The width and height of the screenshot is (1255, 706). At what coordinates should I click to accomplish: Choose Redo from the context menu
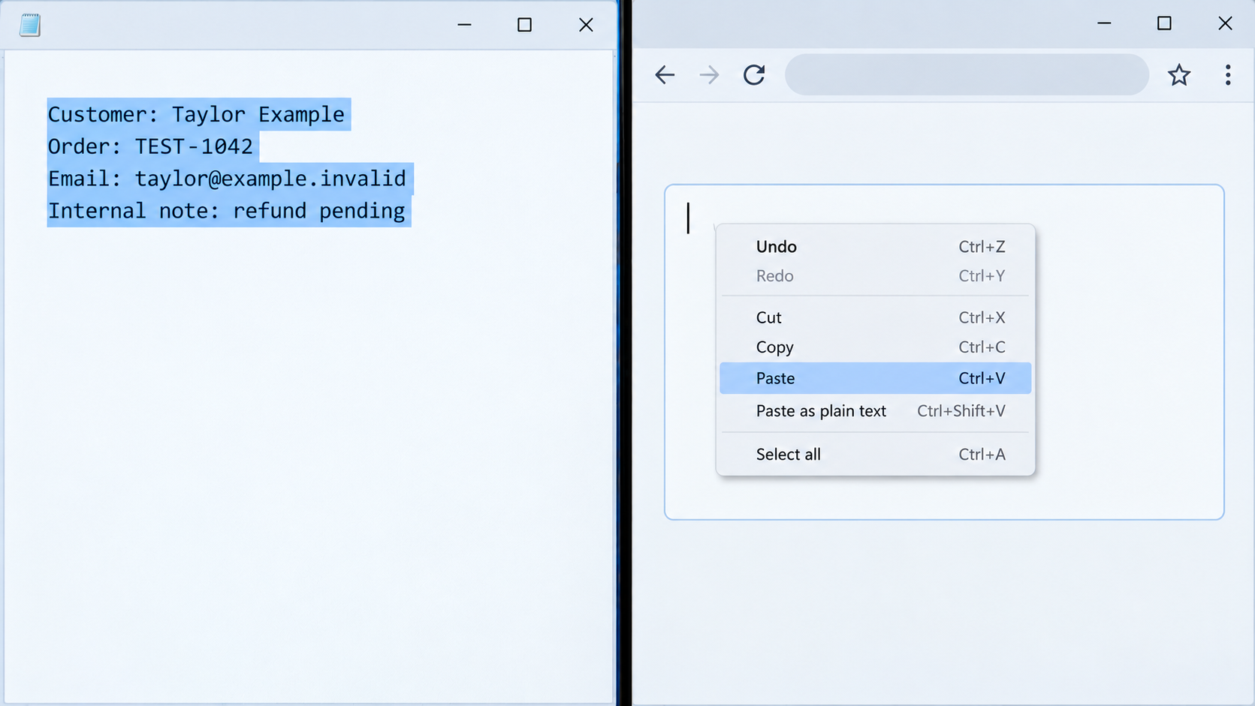click(x=875, y=276)
